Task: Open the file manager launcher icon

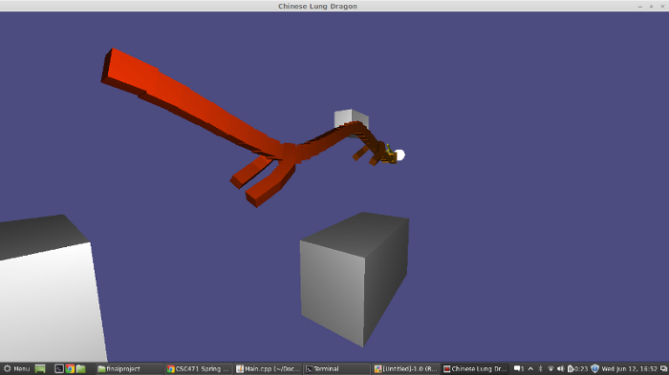Action: point(80,369)
